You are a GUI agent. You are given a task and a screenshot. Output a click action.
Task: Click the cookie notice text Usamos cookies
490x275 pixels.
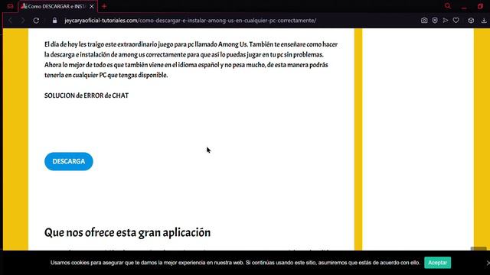click(235, 263)
